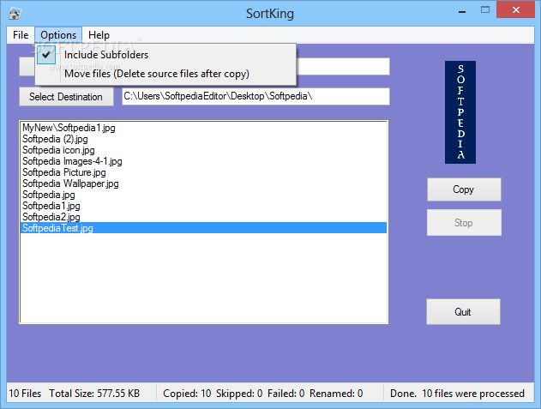Close the Options menu
This screenshot has width=541, height=409.
(58, 35)
